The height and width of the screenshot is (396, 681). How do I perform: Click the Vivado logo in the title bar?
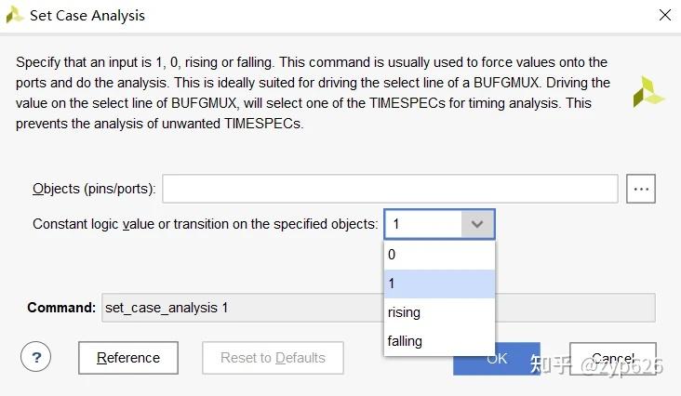(x=15, y=15)
